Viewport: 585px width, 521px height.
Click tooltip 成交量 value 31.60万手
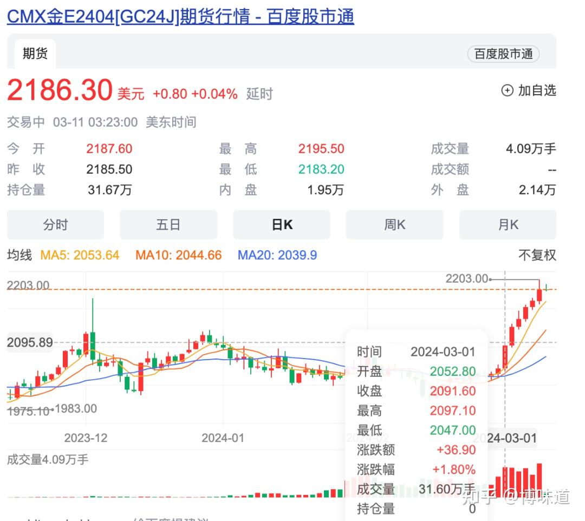click(447, 489)
